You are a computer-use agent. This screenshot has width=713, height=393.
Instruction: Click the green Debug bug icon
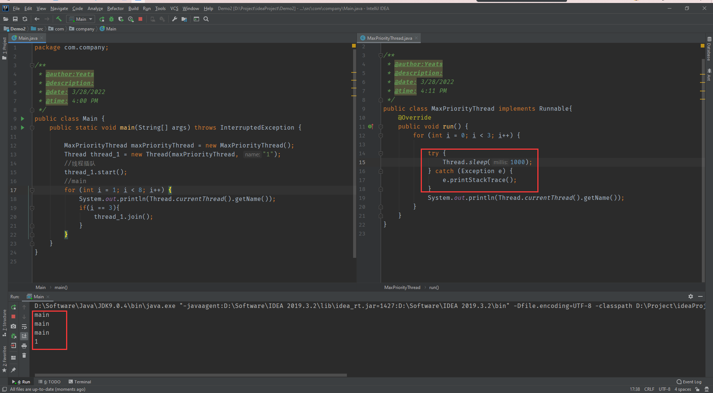[111, 19]
